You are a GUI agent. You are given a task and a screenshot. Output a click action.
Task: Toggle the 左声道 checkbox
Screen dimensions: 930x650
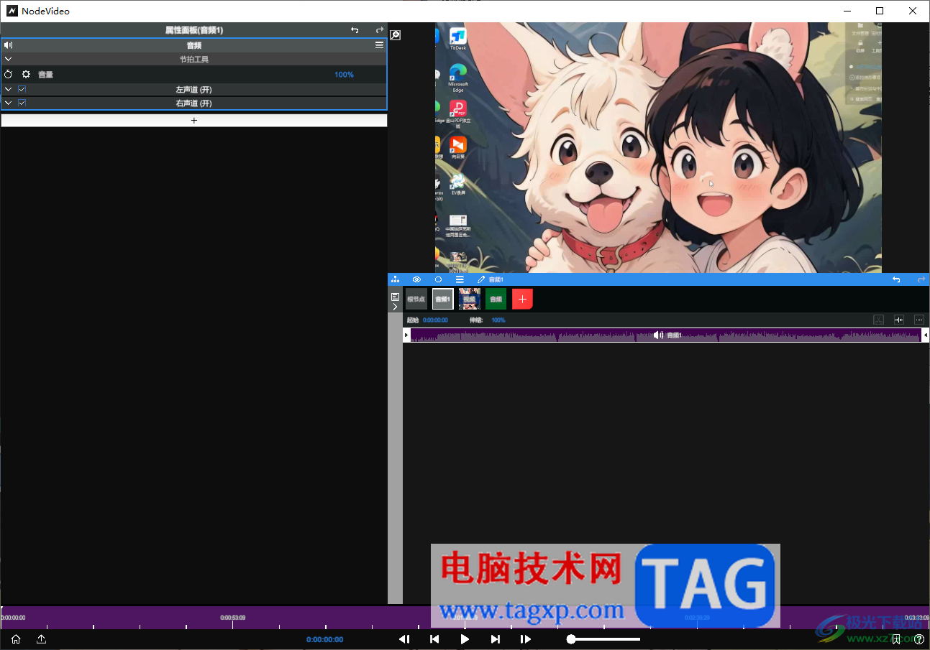pos(22,90)
